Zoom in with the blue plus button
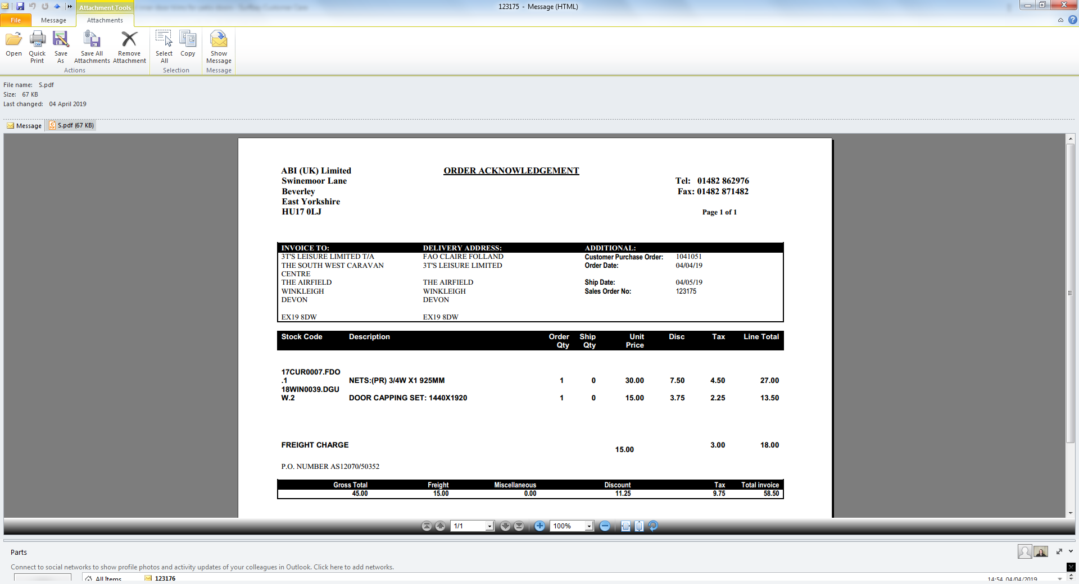 point(539,526)
